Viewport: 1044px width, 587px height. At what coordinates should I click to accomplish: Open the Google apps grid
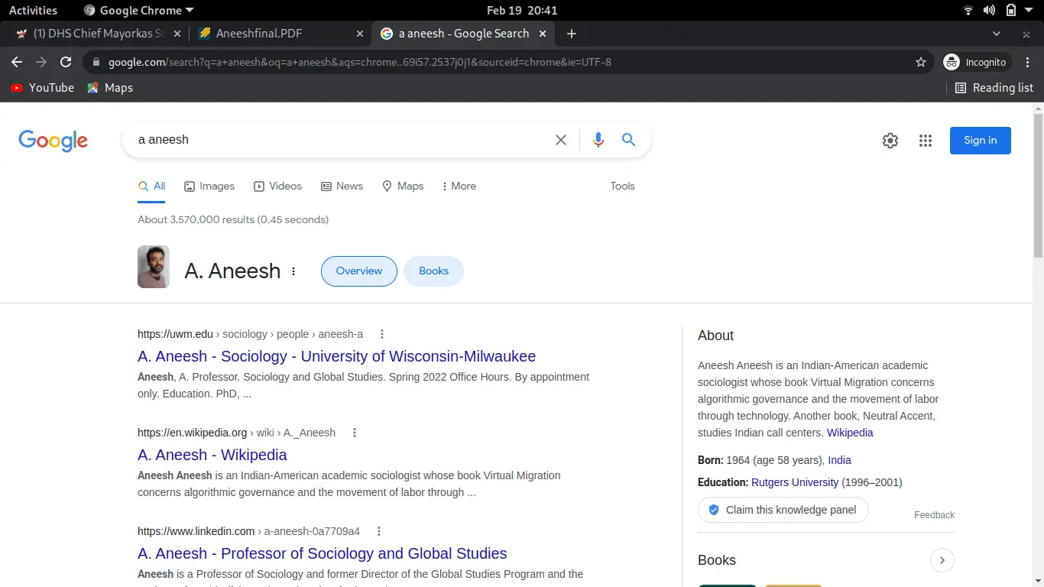926,141
